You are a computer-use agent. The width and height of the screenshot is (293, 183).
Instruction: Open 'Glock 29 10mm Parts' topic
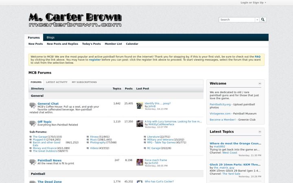pos(235,165)
